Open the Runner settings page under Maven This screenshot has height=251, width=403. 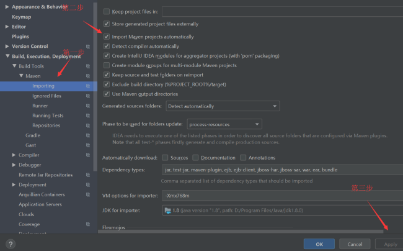pyautogui.click(x=40, y=106)
